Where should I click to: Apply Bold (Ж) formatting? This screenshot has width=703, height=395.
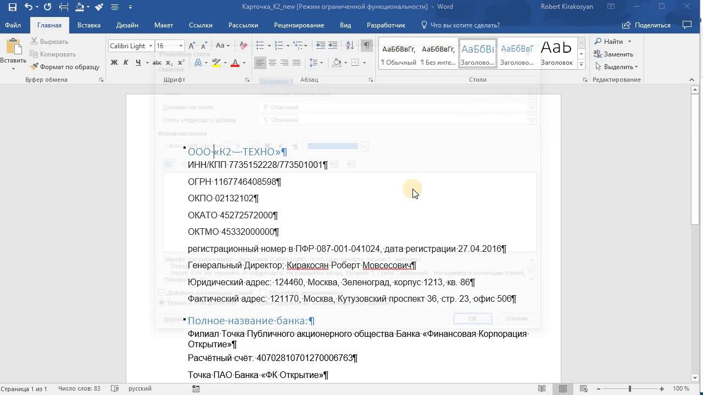(x=114, y=63)
